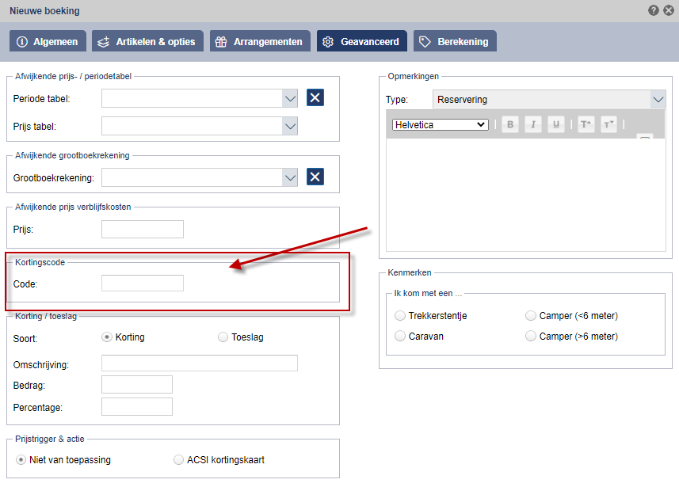This screenshot has width=679, height=487.
Task: Click the Arrangementen tab gift icon
Action: coord(221,41)
